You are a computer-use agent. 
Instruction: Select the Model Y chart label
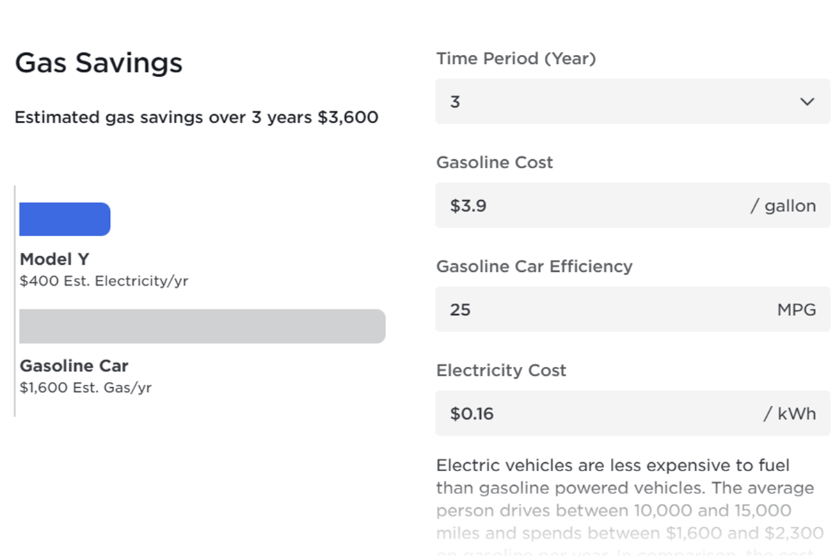[x=54, y=259]
